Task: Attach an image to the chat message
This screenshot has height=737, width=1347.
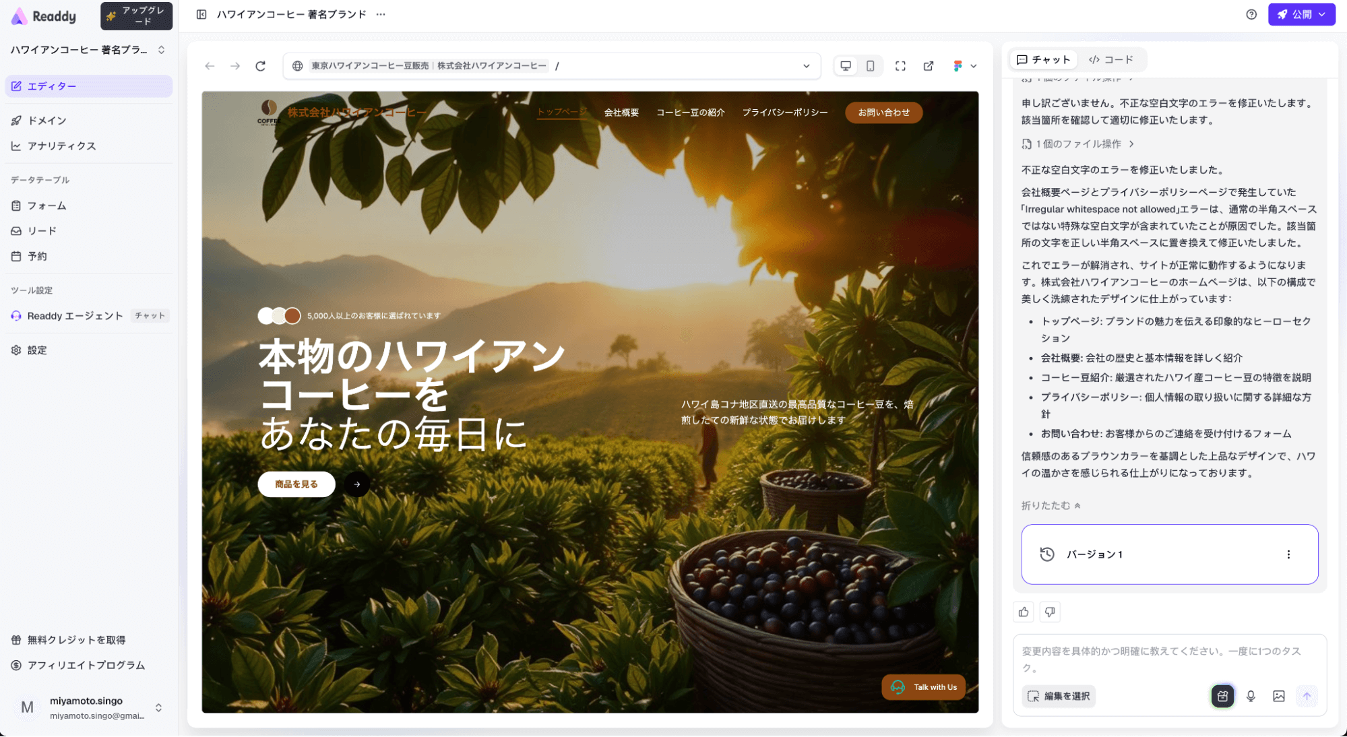Action: coord(1279,696)
